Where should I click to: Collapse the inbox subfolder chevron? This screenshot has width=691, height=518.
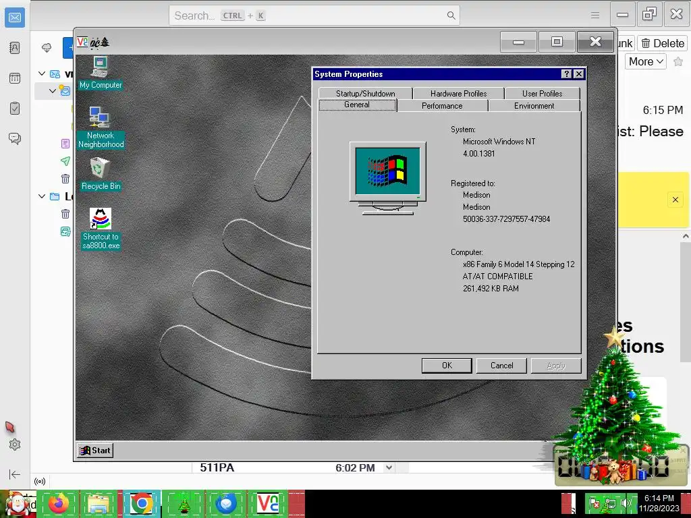point(53,91)
